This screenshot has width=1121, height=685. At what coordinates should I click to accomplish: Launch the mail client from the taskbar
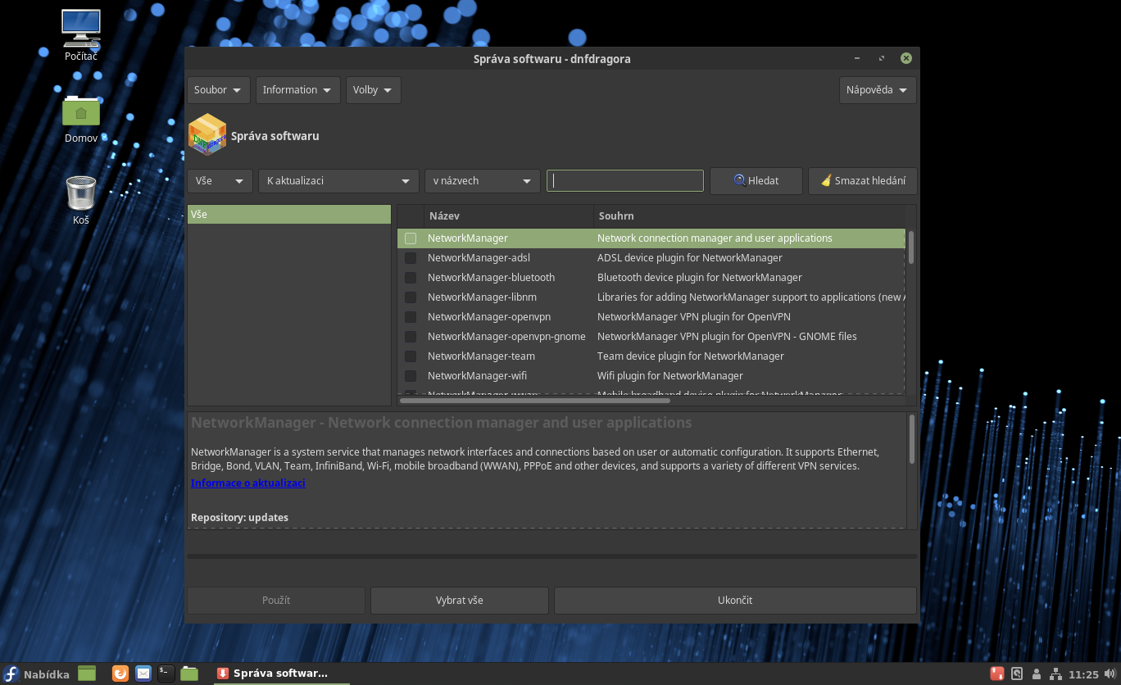pyautogui.click(x=143, y=674)
